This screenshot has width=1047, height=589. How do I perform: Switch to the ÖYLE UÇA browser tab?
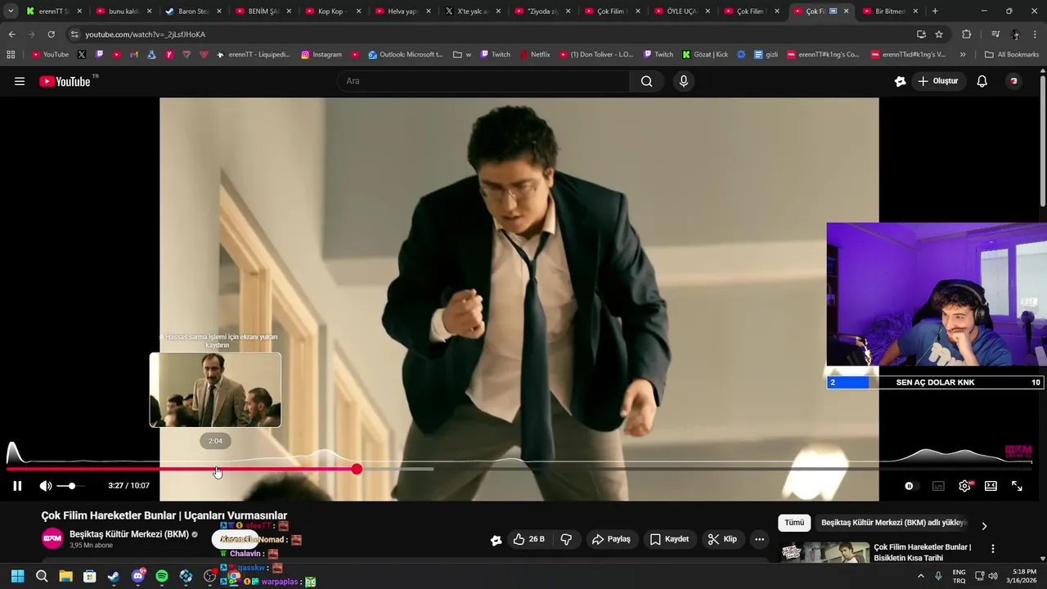pyautogui.click(x=681, y=11)
